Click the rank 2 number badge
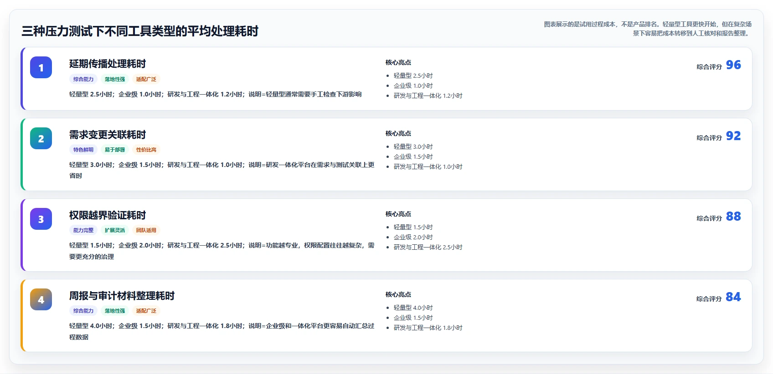The width and height of the screenshot is (773, 374). pyautogui.click(x=41, y=138)
